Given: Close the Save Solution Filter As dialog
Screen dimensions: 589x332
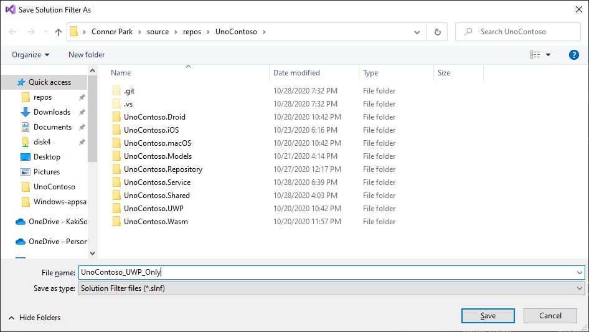Looking at the screenshot, I should coord(579,9).
